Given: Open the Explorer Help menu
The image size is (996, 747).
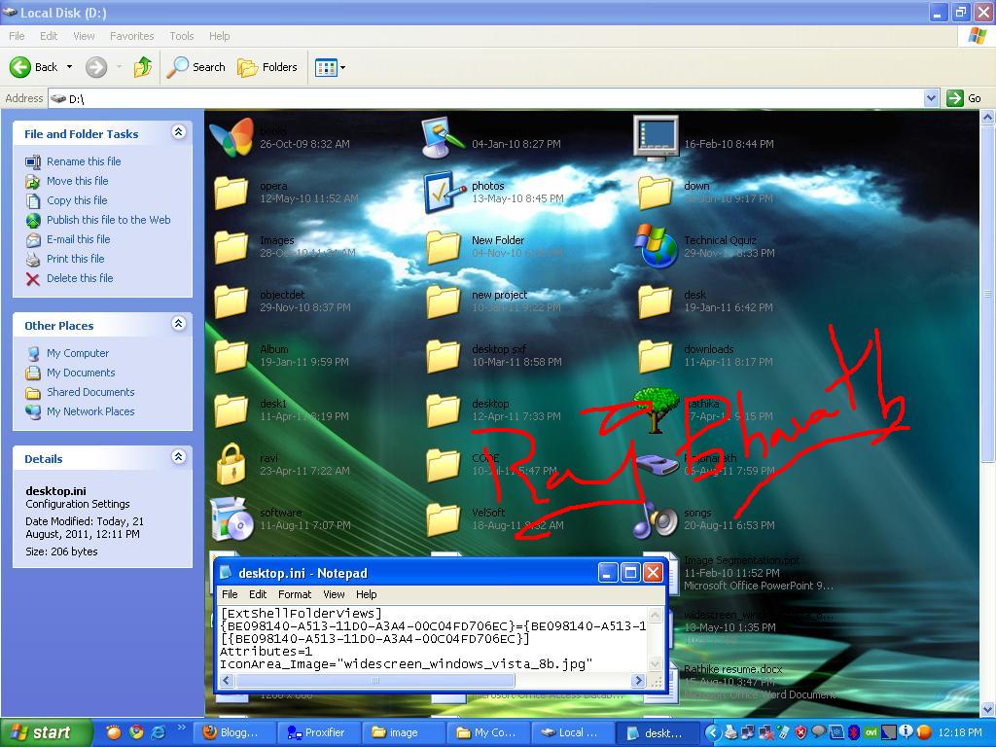Looking at the screenshot, I should coord(219,36).
